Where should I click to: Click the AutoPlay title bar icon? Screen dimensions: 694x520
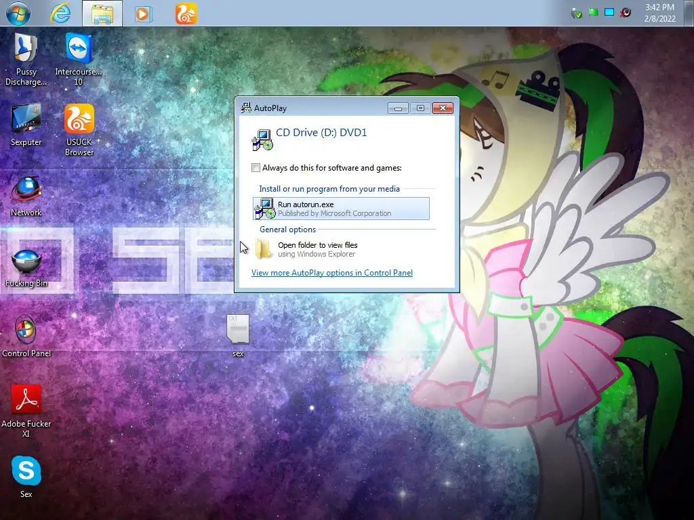245,108
